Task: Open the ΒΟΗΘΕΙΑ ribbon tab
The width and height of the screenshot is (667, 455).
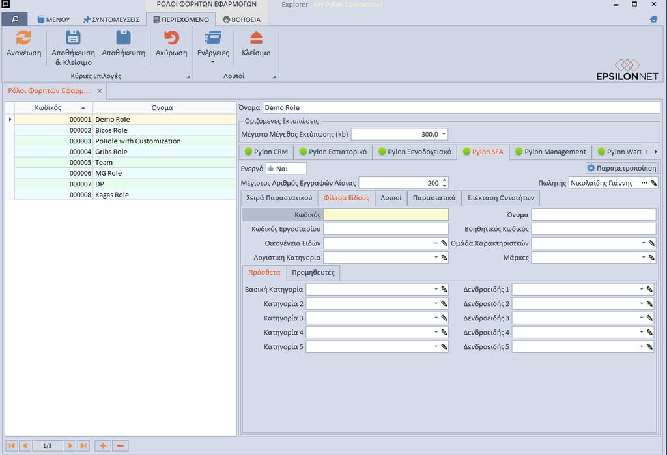Action: [x=241, y=20]
